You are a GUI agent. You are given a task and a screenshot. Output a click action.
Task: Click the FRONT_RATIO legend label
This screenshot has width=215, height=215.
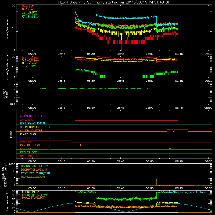pyautogui.click(x=31, y=192)
